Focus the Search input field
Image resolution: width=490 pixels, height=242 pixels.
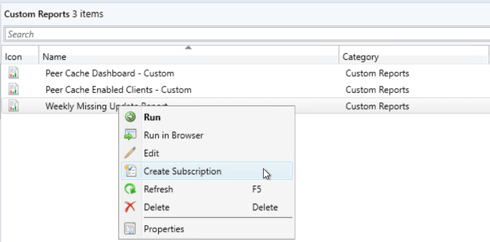click(240, 34)
